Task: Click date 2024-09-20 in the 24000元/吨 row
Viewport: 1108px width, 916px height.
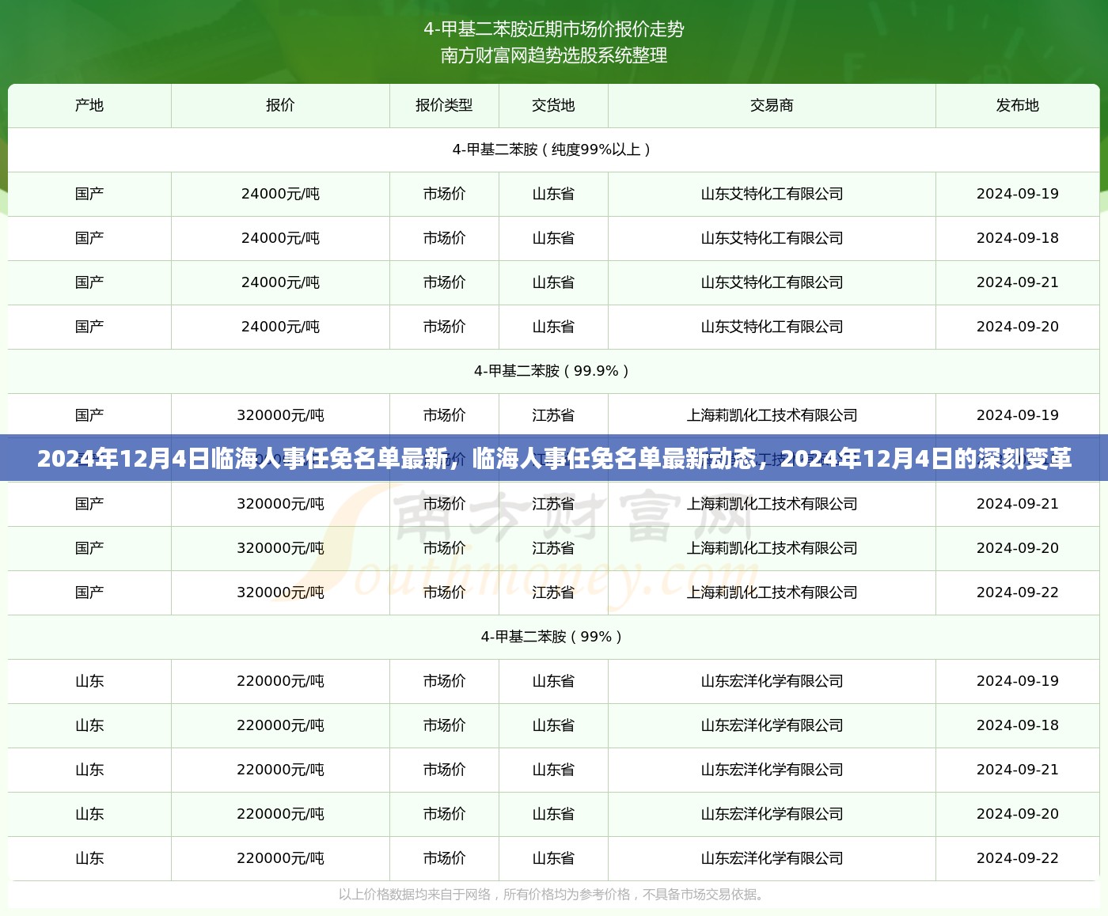Action: (x=1018, y=327)
